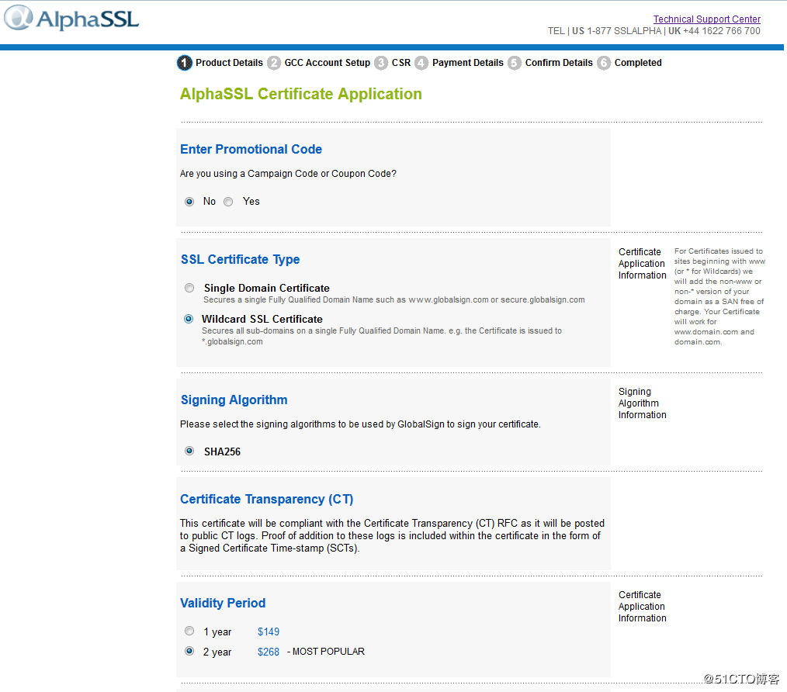The image size is (787, 692).
Task: Open the Payment Details step
Action: pos(468,63)
